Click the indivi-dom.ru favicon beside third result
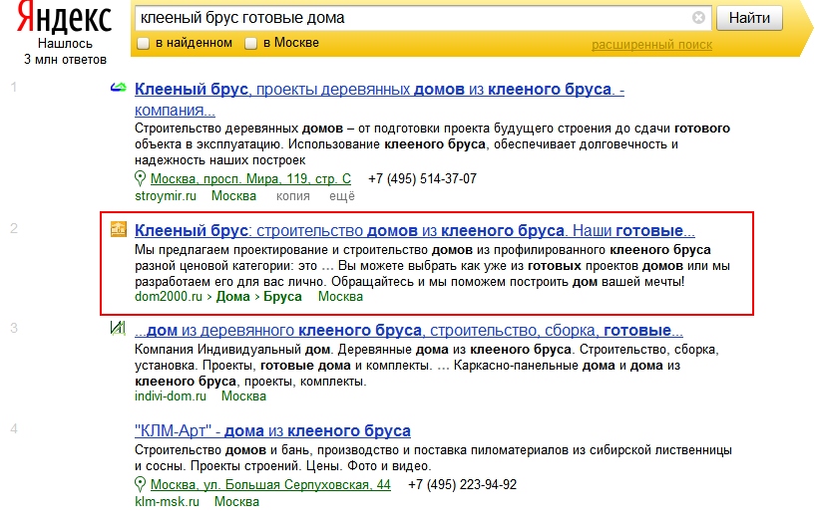This screenshot has height=528, width=815. click(118, 328)
